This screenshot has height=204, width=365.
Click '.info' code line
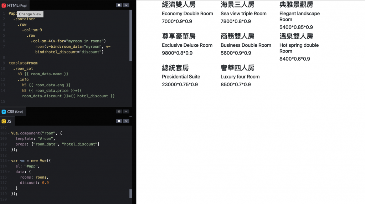click(23, 80)
